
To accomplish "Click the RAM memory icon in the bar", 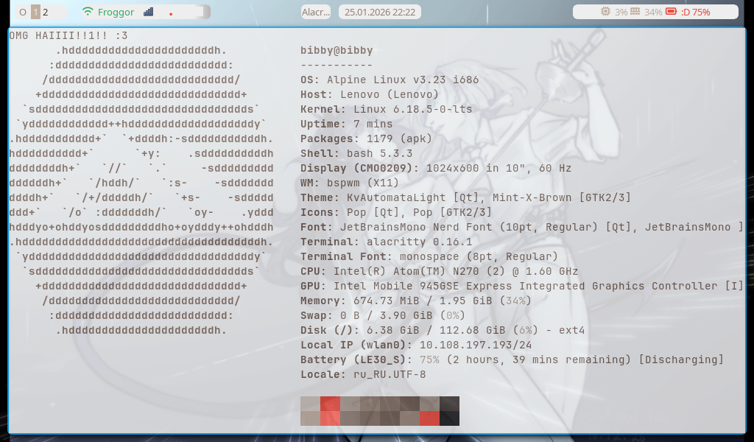I will click(x=635, y=12).
